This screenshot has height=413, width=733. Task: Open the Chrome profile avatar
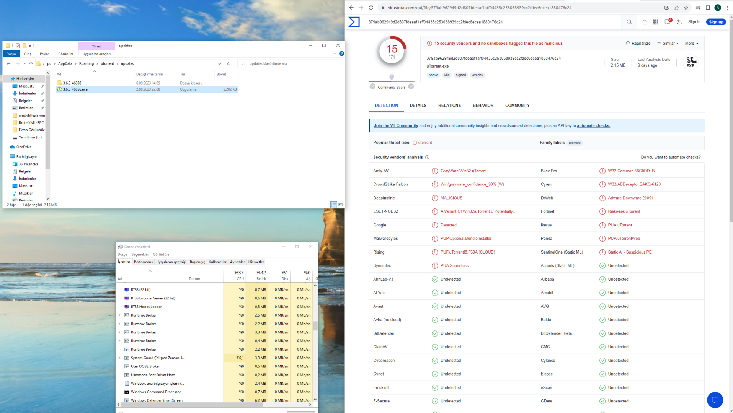point(718,8)
